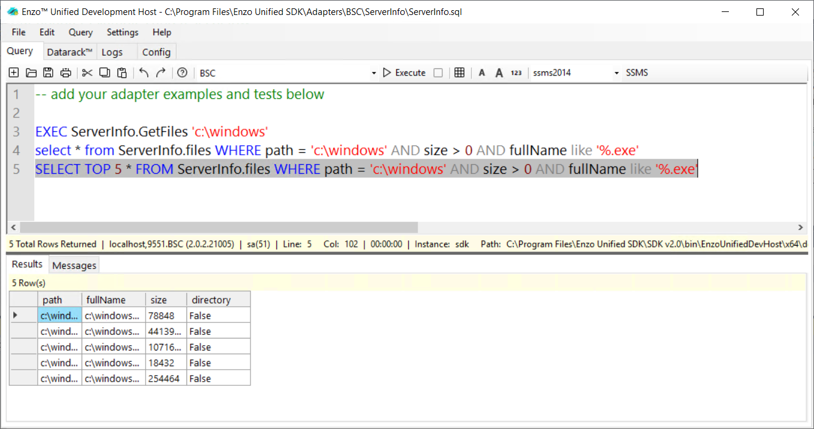814x429 pixels.
Task: Click the editor scrollbar right arrow
Action: click(x=801, y=228)
